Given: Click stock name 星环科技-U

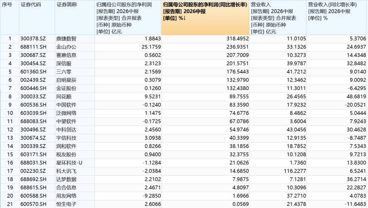Looking at the screenshot, I should click(x=69, y=163).
